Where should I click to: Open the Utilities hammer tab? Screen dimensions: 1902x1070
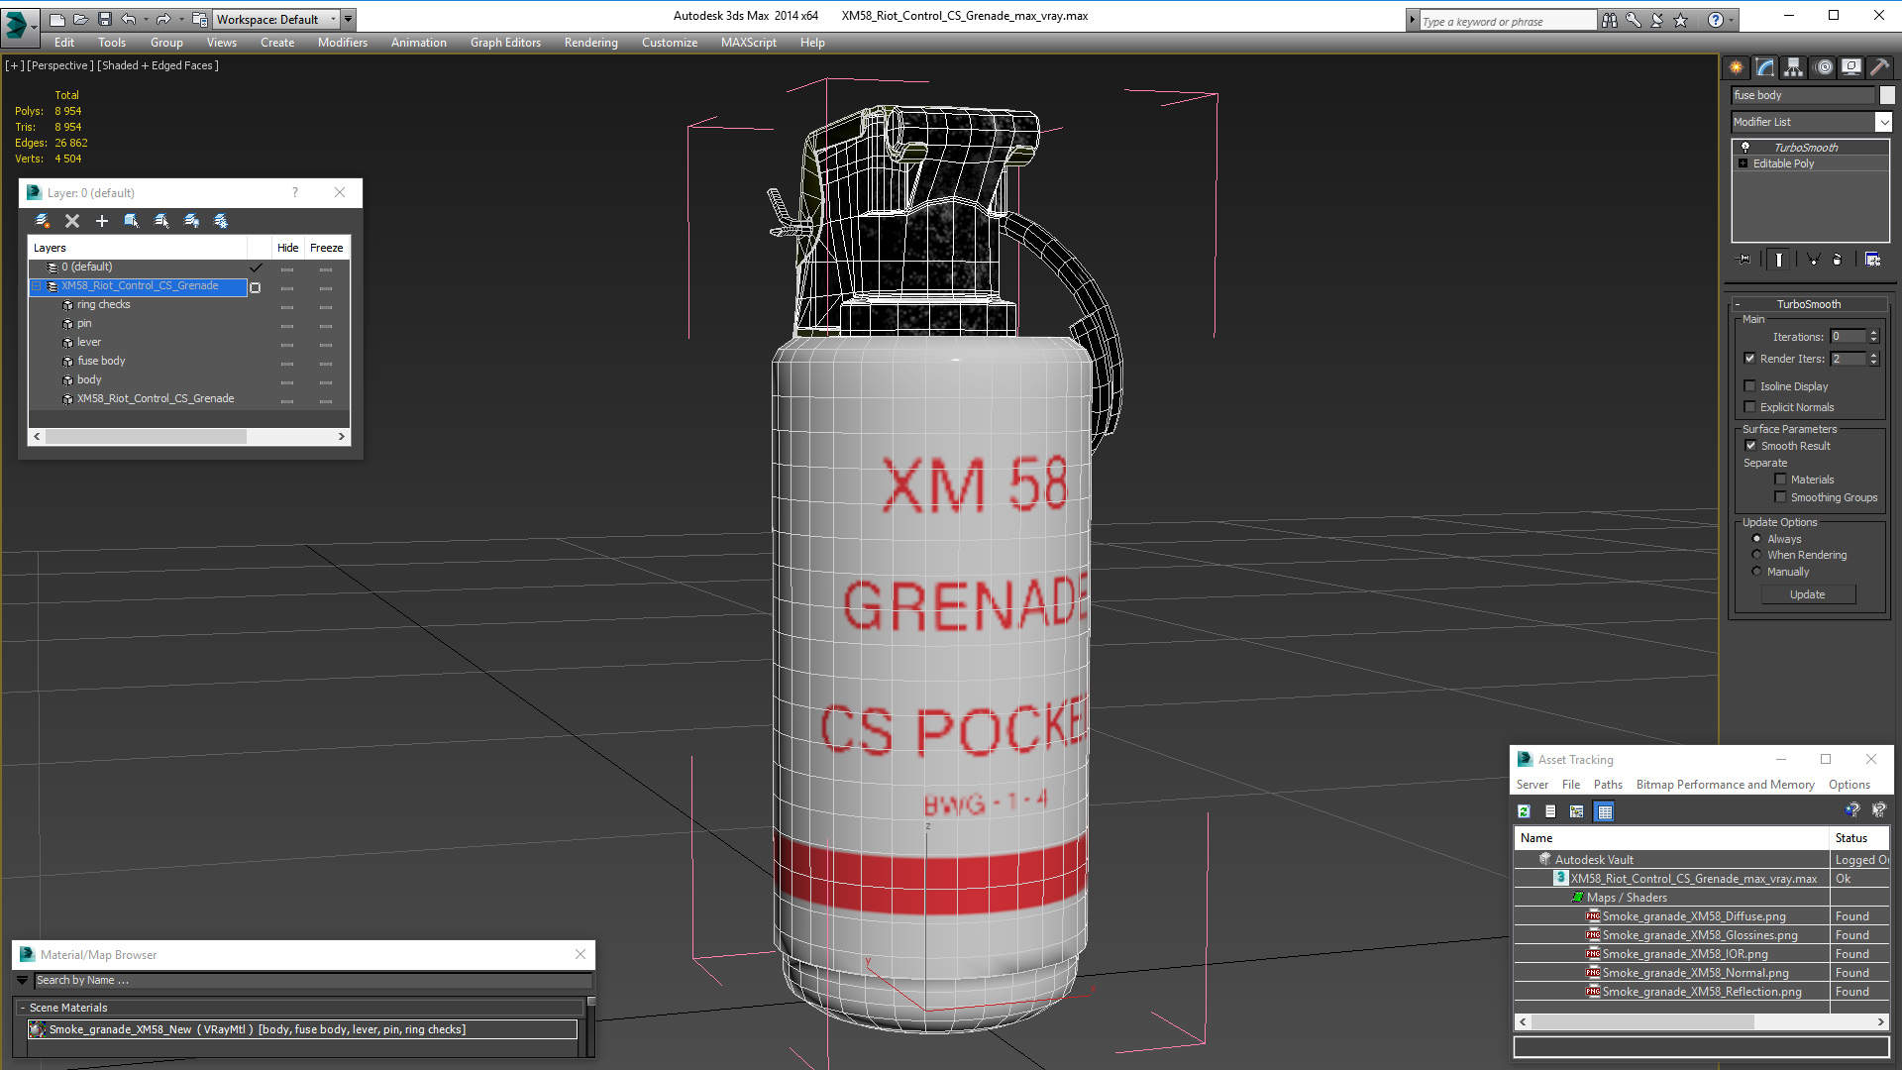click(1879, 67)
